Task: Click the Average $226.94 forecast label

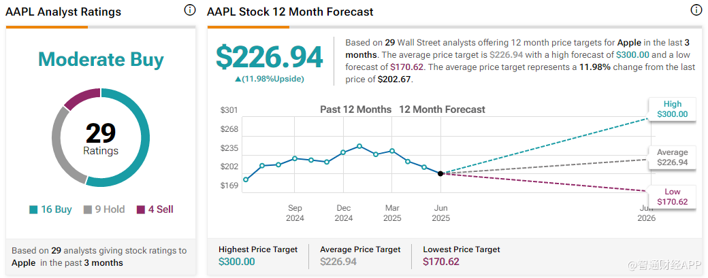Action: [672, 158]
